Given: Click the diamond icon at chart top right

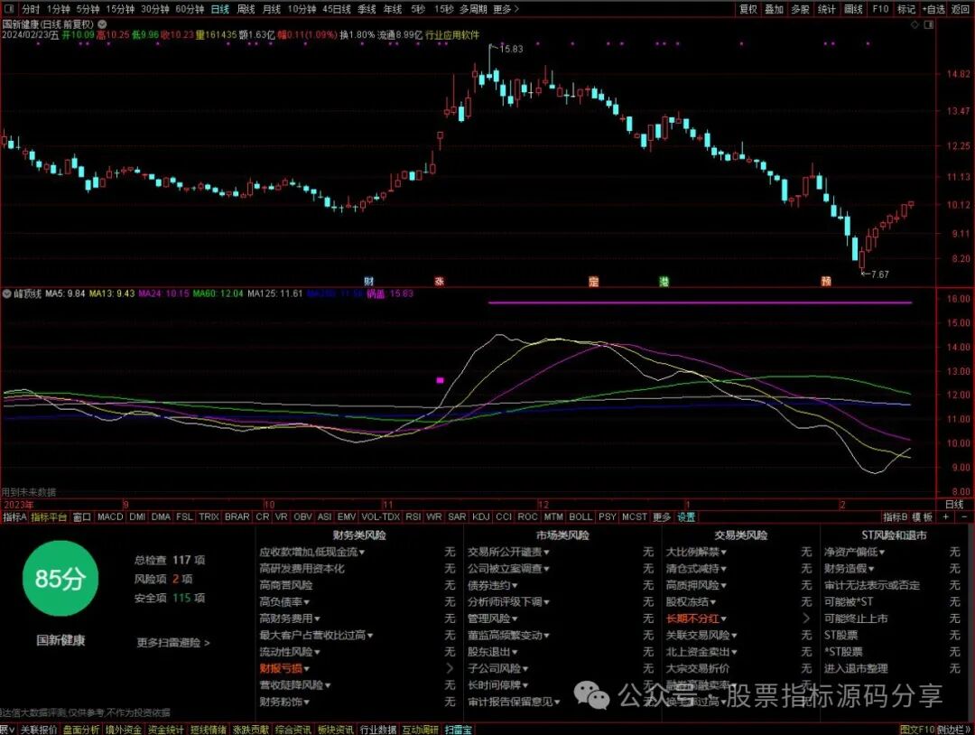Looking at the screenshot, I should pyautogui.click(x=915, y=25).
